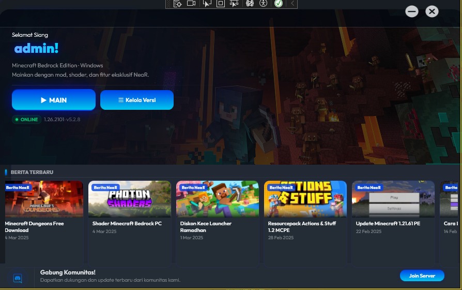Screen dimensions: 462x290
Task: Open Actions & Stuff news thumbnail
Action: pos(305,199)
